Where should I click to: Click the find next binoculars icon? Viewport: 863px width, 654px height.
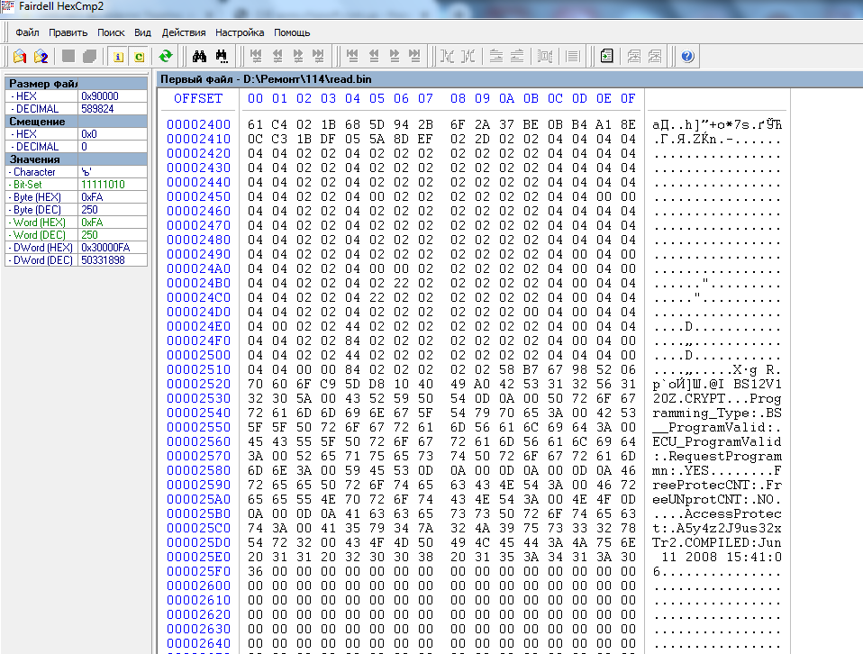pos(221,56)
